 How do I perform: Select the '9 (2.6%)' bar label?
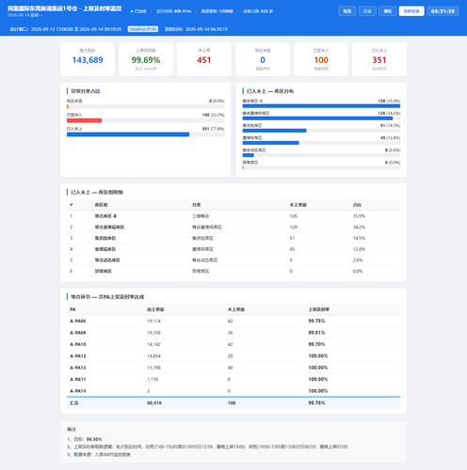point(393,150)
